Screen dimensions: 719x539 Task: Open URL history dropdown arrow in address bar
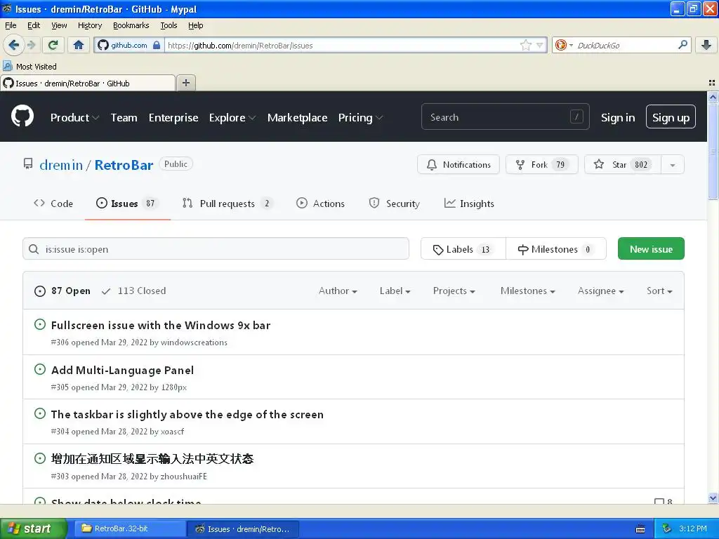point(540,45)
